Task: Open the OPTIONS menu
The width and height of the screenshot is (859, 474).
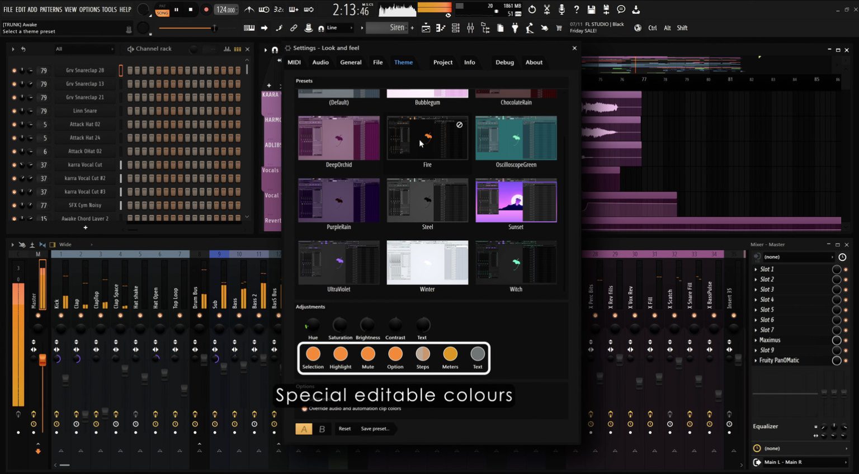Action: click(x=89, y=10)
